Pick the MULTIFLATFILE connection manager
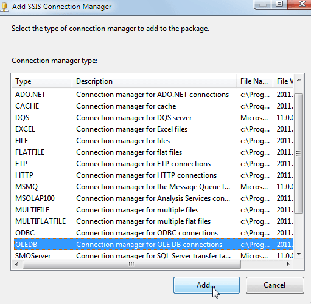The image size is (311, 304). [153, 221]
